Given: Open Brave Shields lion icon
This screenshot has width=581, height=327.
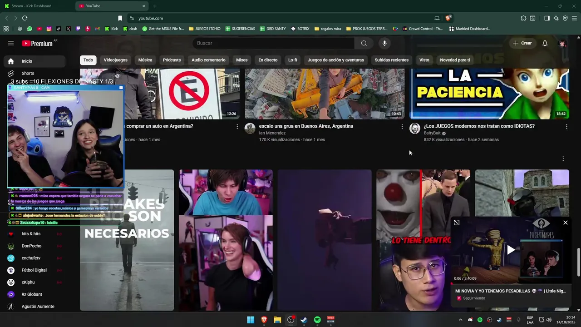Looking at the screenshot, I should pos(448,18).
